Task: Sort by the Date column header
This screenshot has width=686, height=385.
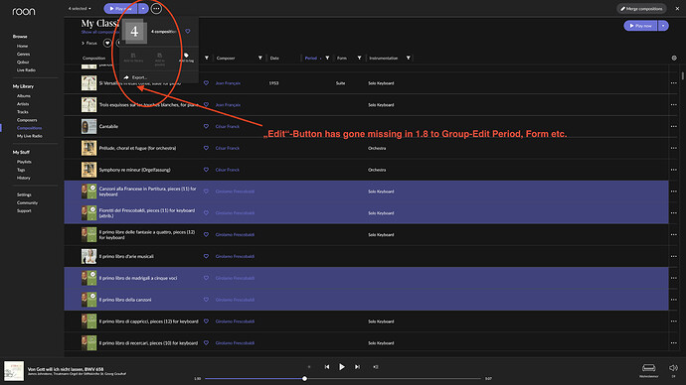Action: [274, 58]
